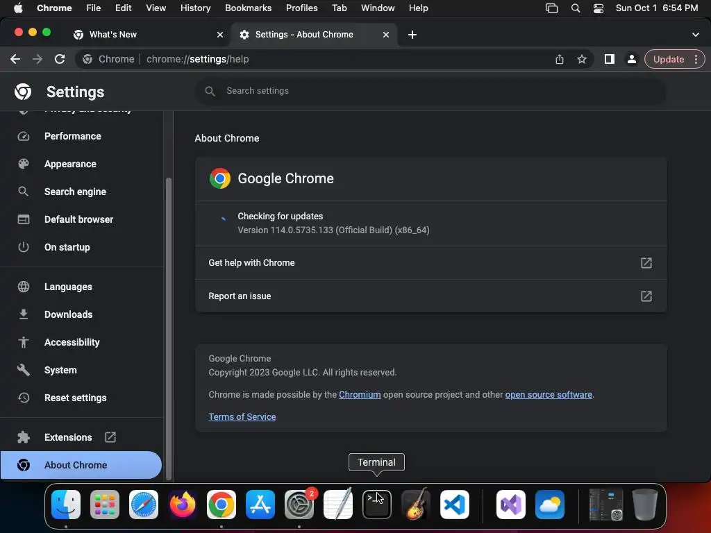
Task: Open Languages settings
Action: (68, 287)
